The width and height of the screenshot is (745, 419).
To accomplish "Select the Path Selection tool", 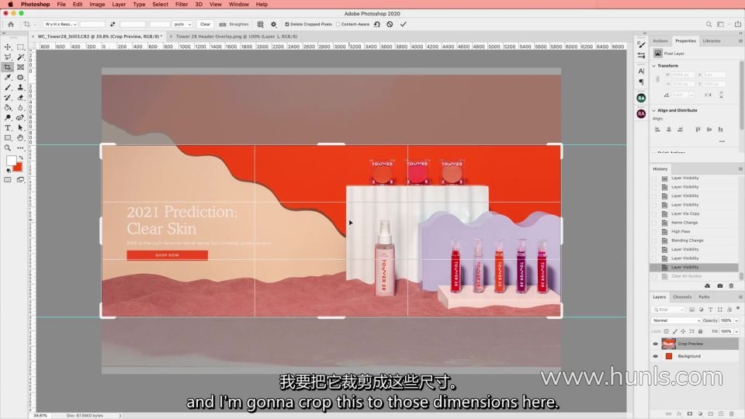I will (20, 128).
